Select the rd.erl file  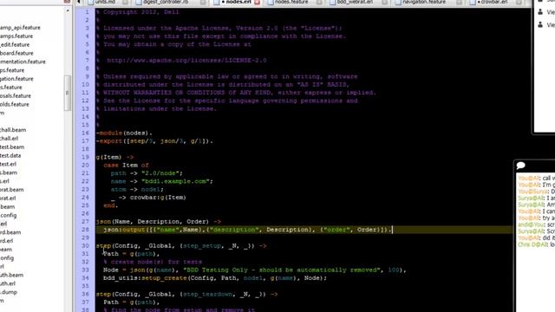click(6, 241)
